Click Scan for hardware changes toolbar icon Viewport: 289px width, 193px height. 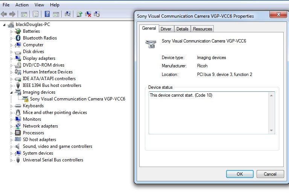click(x=68, y=14)
